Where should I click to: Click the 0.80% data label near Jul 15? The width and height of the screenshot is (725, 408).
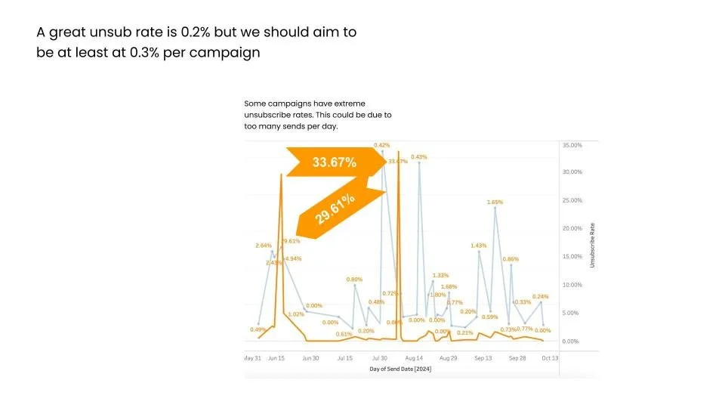coord(354,280)
